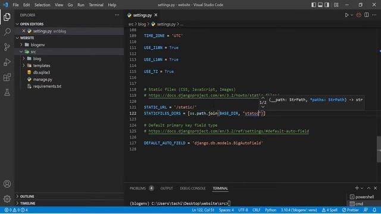Close settings.py in Open Editors list
This screenshot has width=381, height=214.
point(24,31)
